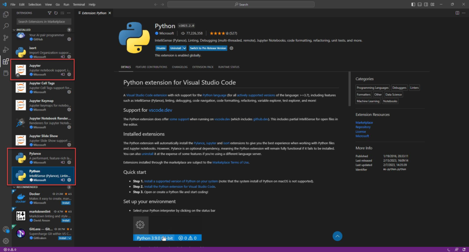Close the Extension: Python editor tab
Viewport: 469px width, 252px height.
(x=110, y=13)
